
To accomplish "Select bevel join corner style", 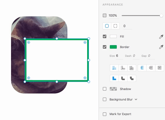I will [132, 78].
